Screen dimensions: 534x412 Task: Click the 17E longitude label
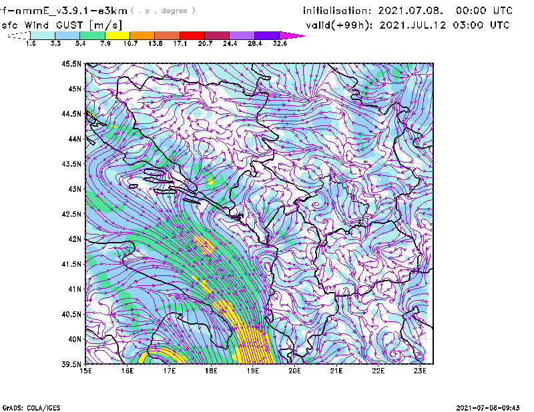tap(170, 371)
